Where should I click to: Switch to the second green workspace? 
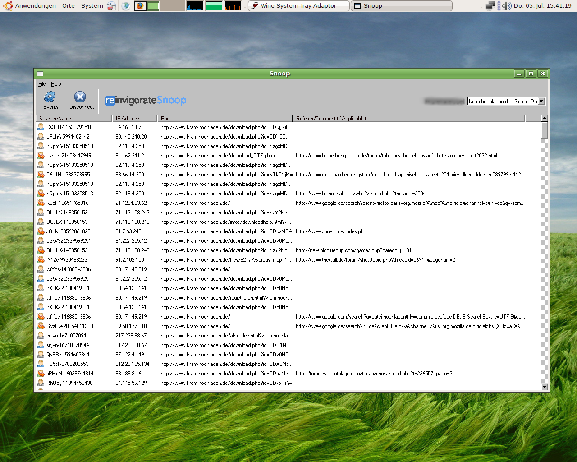(x=153, y=6)
